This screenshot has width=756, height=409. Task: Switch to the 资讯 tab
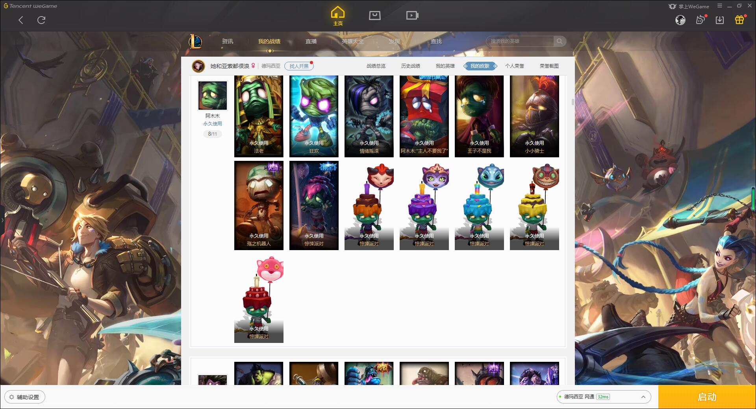227,41
